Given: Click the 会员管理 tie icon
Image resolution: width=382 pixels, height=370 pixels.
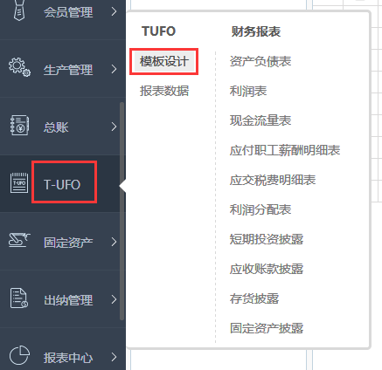Looking at the screenshot, I should pyautogui.click(x=19, y=10).
